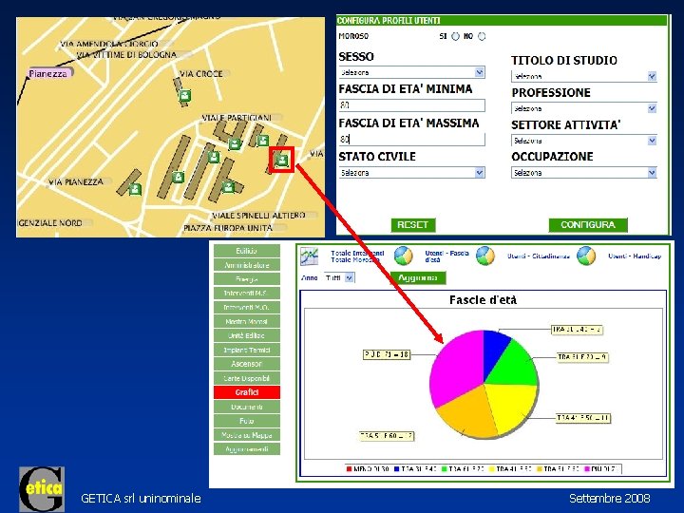
Task: Open the Utenti - Fascia d'età link
Action: [x=446, y=256]
